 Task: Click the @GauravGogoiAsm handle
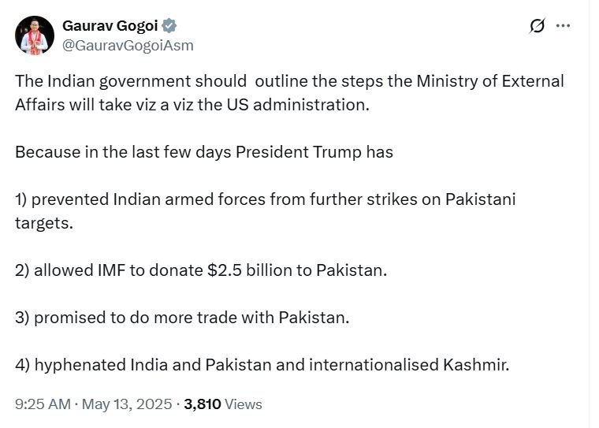tap(128, 46)
